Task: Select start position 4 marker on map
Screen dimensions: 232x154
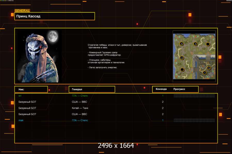Action: [195, 44]
